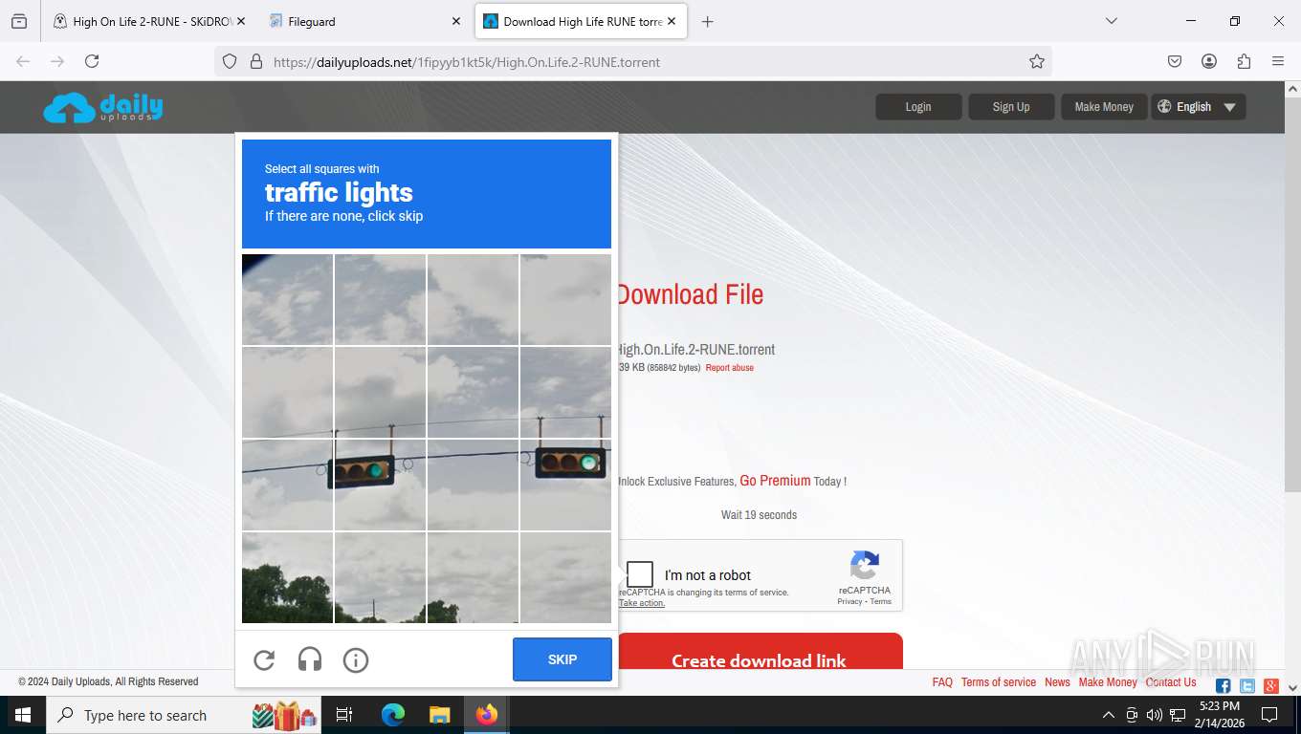Switch to the Fileguard tab

(x=364, y=21)
